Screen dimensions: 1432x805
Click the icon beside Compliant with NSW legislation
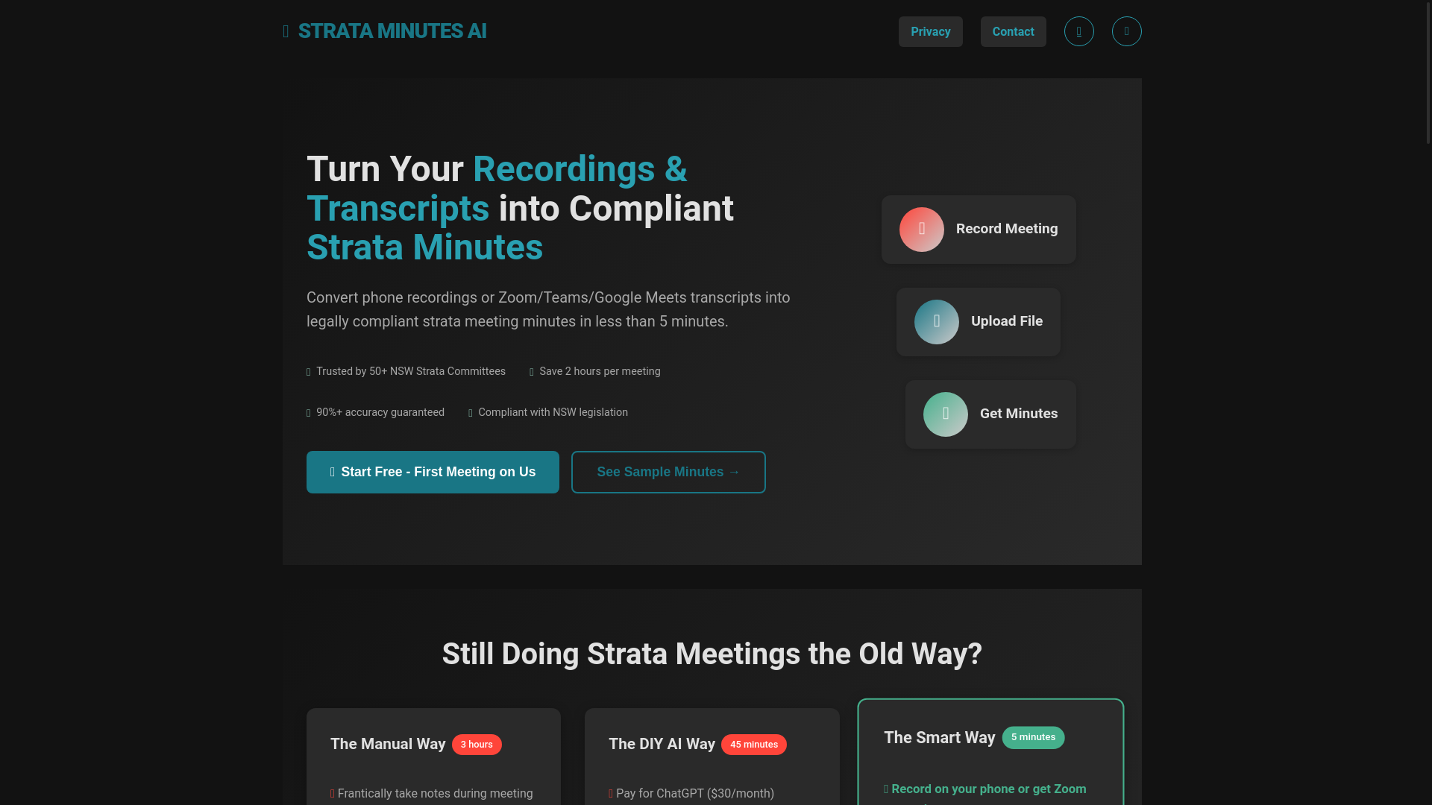tap(471, 413)
